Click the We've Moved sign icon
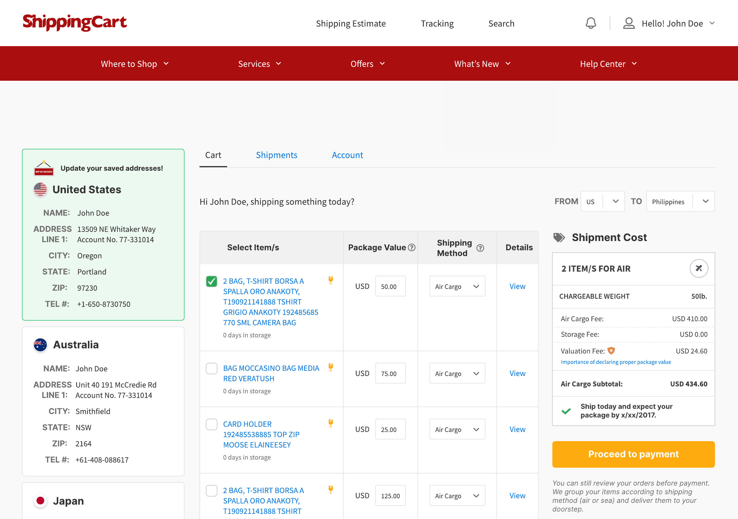738x519 pixels. pyautogui.click(x=44, y=168)
